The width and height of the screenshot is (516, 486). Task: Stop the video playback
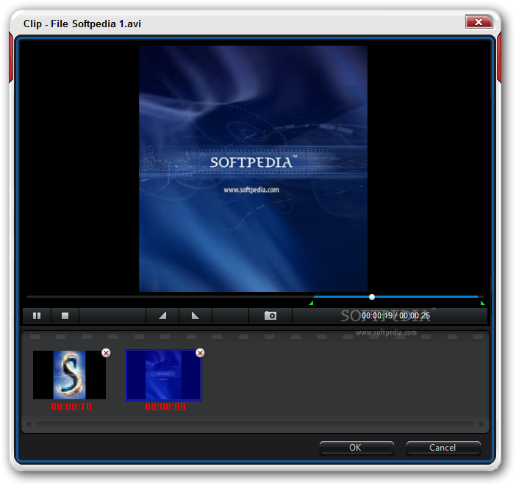coord(65,315)
